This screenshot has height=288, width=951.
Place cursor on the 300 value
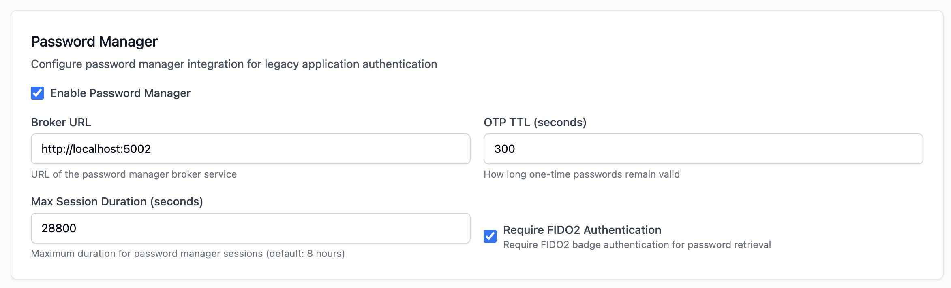click(x=505, y=149)
